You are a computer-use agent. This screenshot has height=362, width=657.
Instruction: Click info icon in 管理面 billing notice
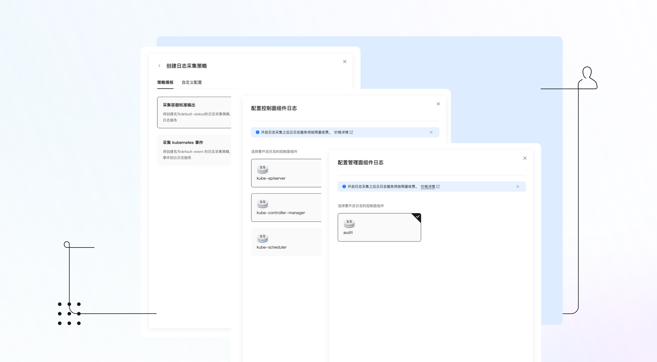pos(344,187)
